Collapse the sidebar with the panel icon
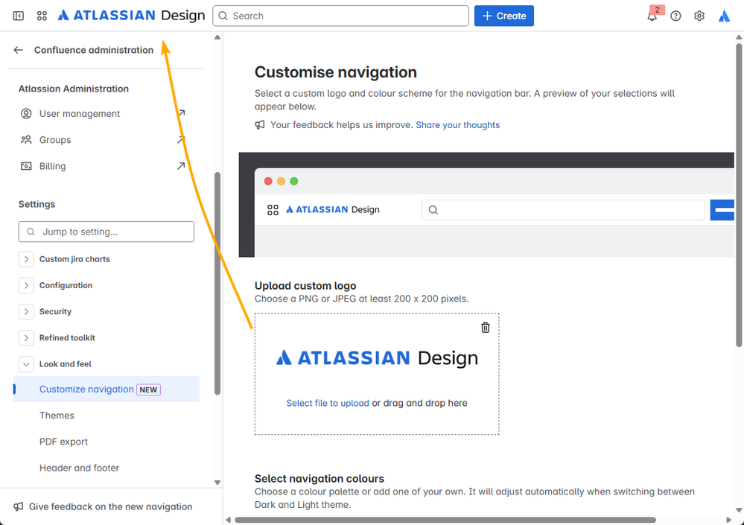Viewport: 744px width, 525px height. coord(19,16)
